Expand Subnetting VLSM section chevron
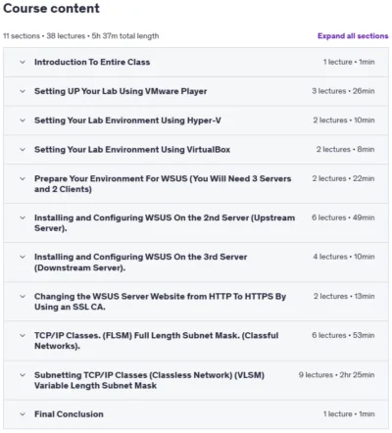 tap(23, 375)
